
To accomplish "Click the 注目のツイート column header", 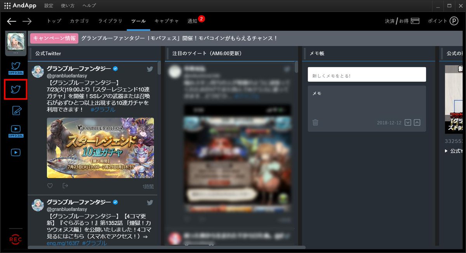I will [207, 53].
